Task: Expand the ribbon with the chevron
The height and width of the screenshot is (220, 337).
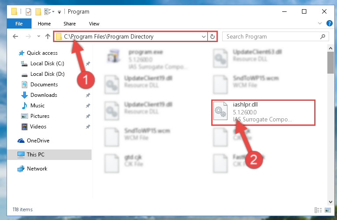Action: click(x=320, y=23)
